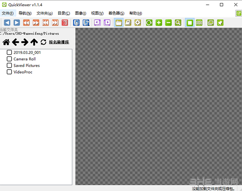Zoom out with green minus icon
Viewport: 242px width, 191px height.
click(168, 23)
